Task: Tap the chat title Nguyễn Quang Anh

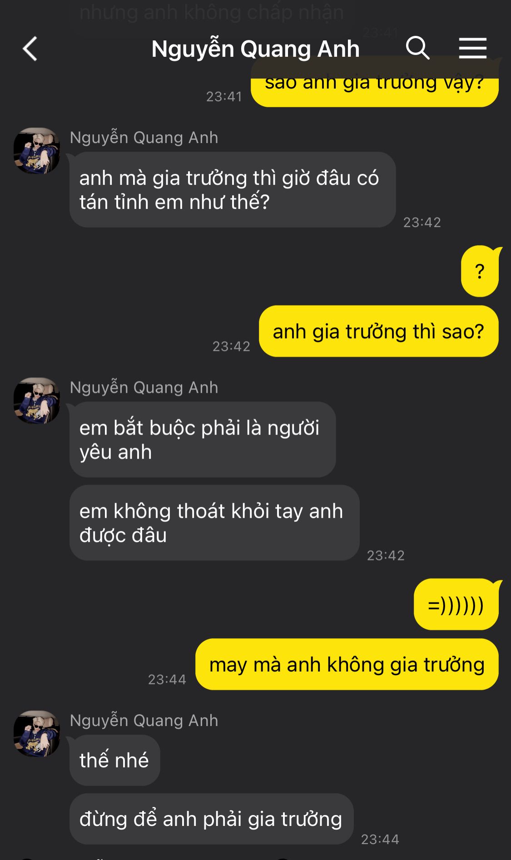Action: pyautogui.click(x=255, y=49)
